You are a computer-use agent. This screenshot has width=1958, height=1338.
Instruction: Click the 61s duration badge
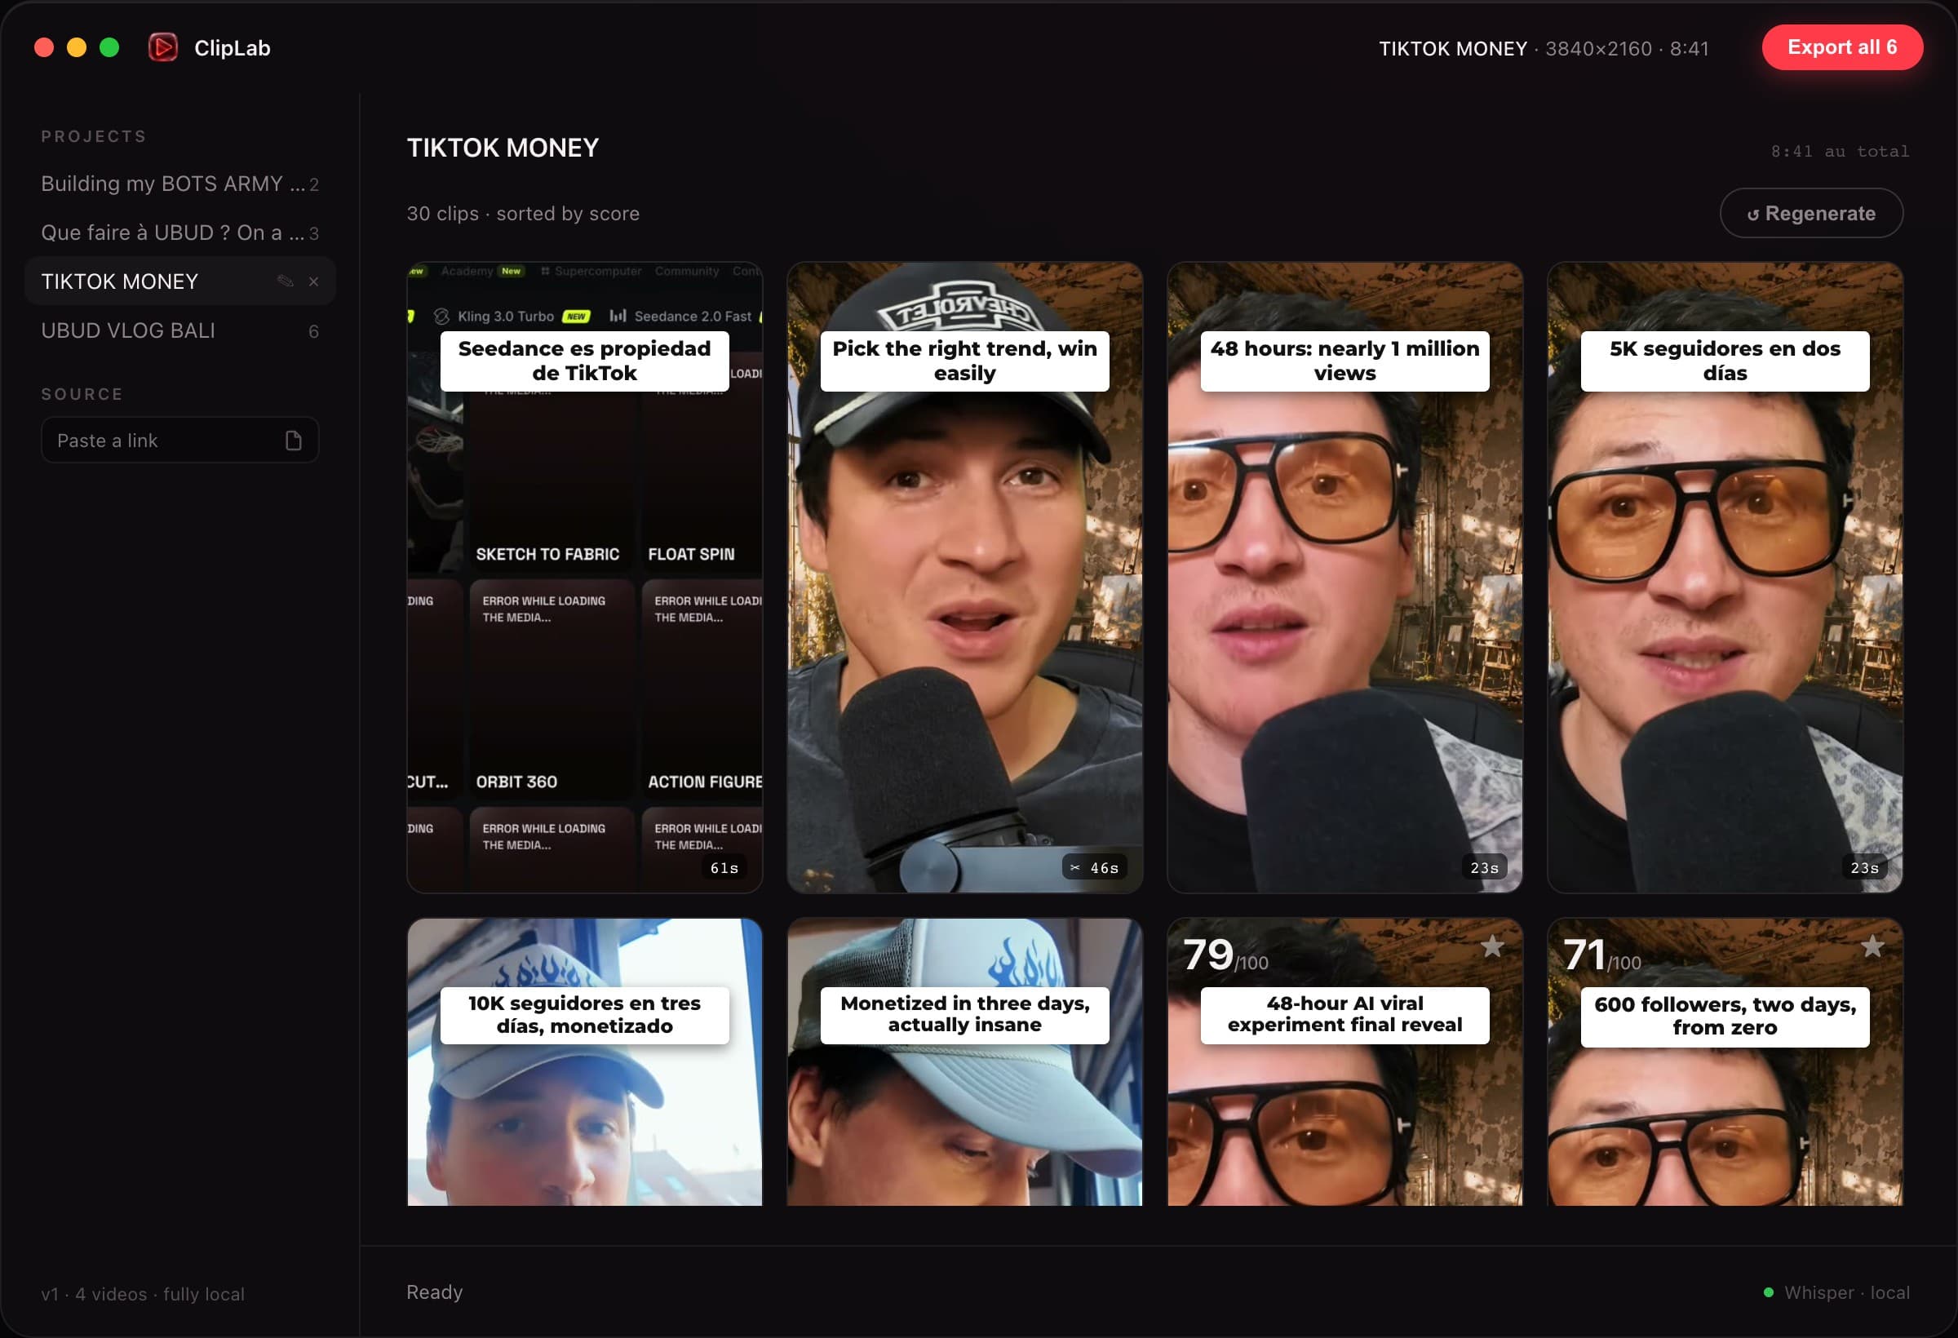(x=724, y=867)
